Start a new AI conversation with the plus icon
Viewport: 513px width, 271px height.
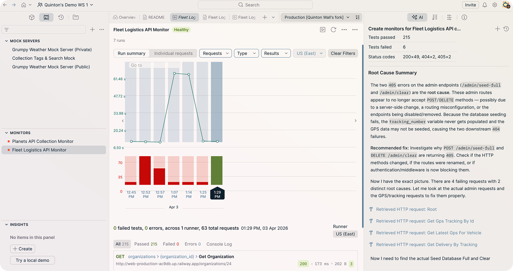497,29
